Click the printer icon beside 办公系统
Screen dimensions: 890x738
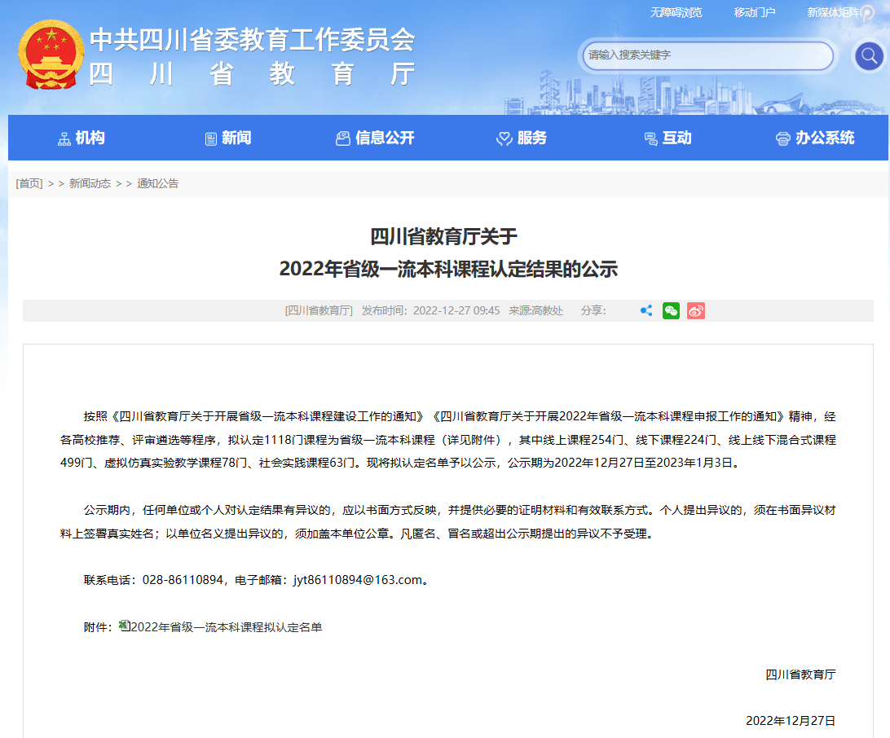coord(782,138)
